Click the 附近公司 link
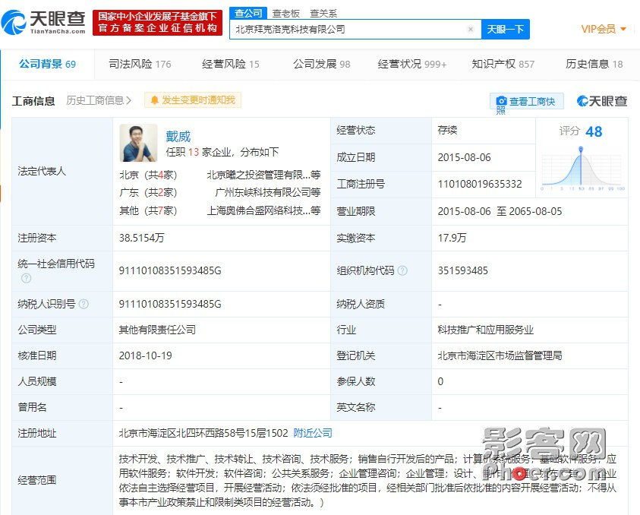640x515 pixels. (313, 433)
